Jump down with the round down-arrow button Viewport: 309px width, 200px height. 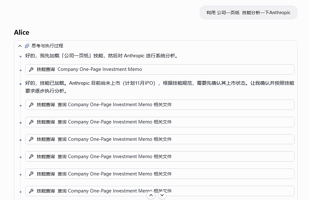pyautogui.click(x=162, y=195)
